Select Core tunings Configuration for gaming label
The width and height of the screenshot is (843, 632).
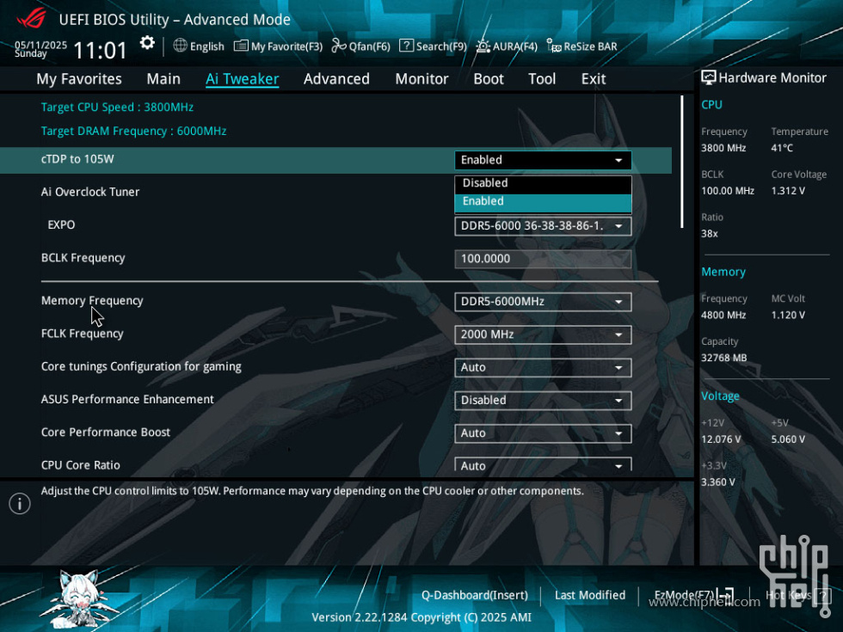click(x=141, y=366)
